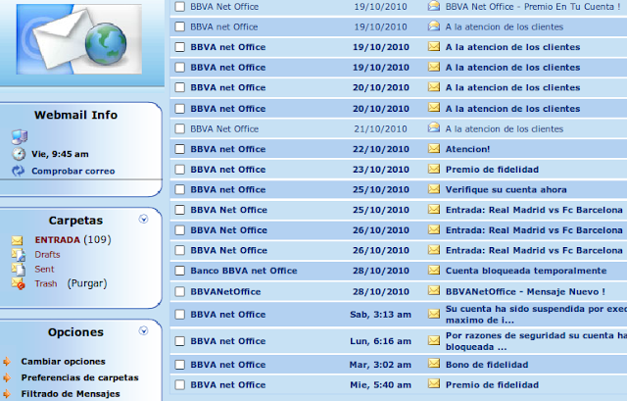Open the 25/10/2010 Real Madrid vs Fc Barcelona message
This screenshot has width=627, height=401.
coord(534,210)
